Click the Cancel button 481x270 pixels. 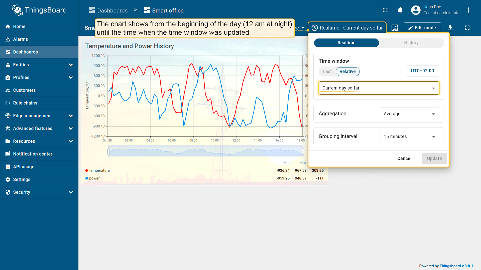[404, 158]
